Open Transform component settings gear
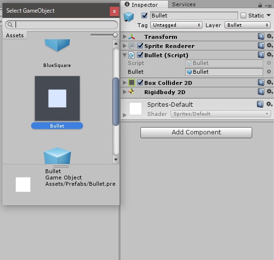 pos(270,36)
